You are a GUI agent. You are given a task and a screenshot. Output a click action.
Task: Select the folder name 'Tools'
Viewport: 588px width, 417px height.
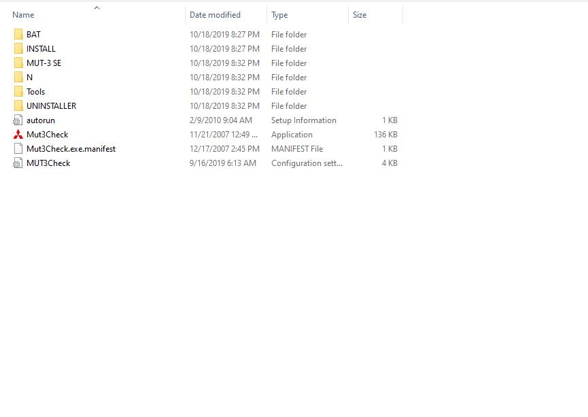click(x=35, y=92)
